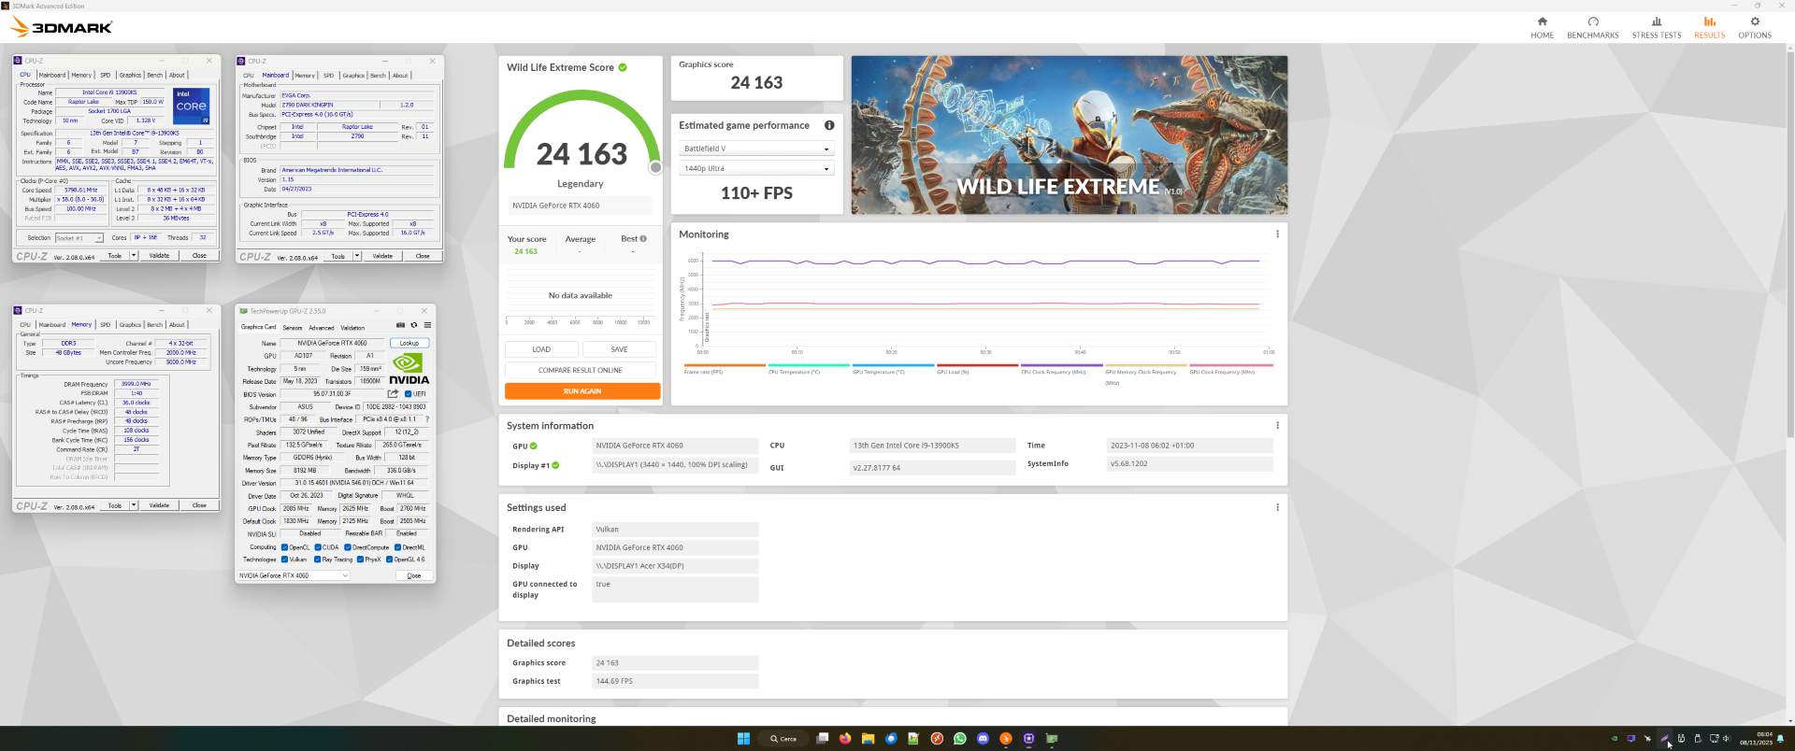Click the SAVE result button
Image resolution: width=1795 pixels, height=751 pixels.
pos(619,349)
